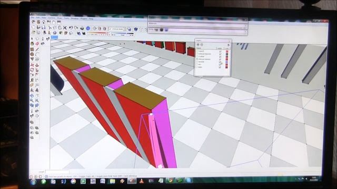Open the Draw menu
The height and width of the screenshot is (189, 337).
[x=60, y=18]
